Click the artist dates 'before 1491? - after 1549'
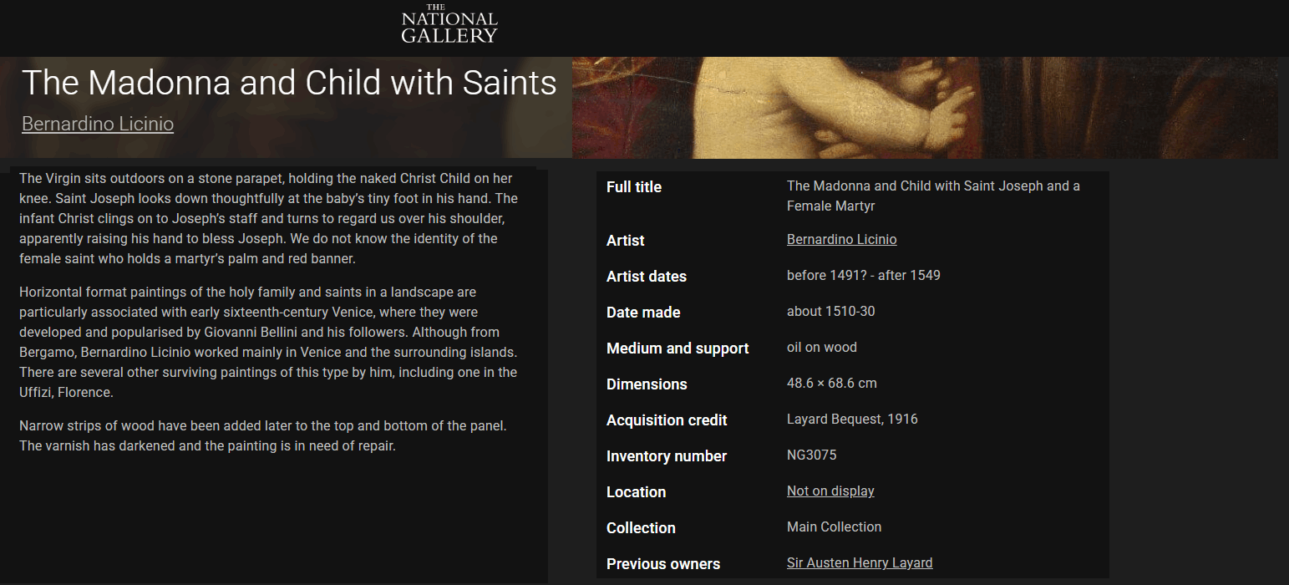The height and width of the screenshot is (585, 1289). [x=863, y=276]
